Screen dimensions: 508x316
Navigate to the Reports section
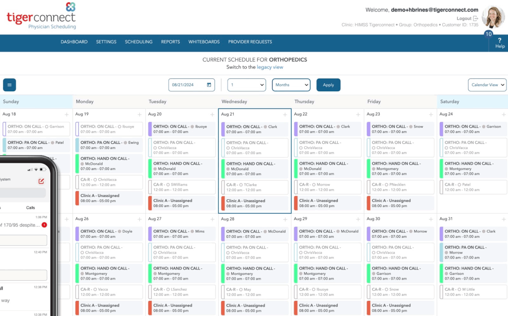170,42
